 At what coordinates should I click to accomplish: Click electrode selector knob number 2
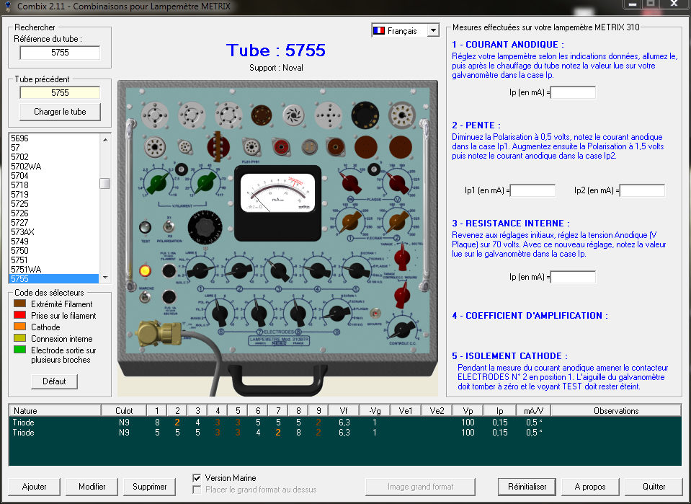(239, 270)
